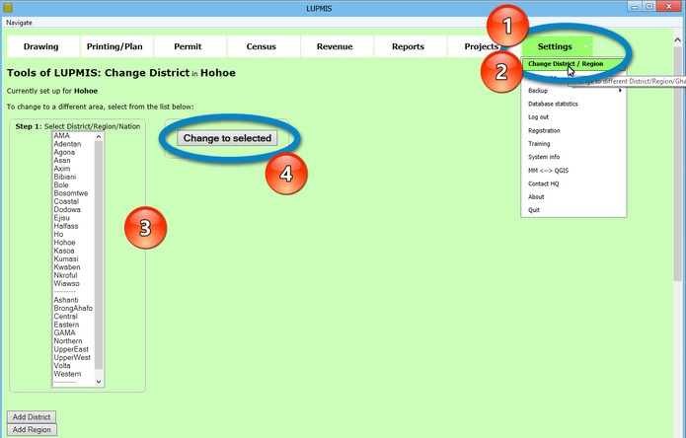Maximize the LUPMIS window

click(x=649, y=6)
